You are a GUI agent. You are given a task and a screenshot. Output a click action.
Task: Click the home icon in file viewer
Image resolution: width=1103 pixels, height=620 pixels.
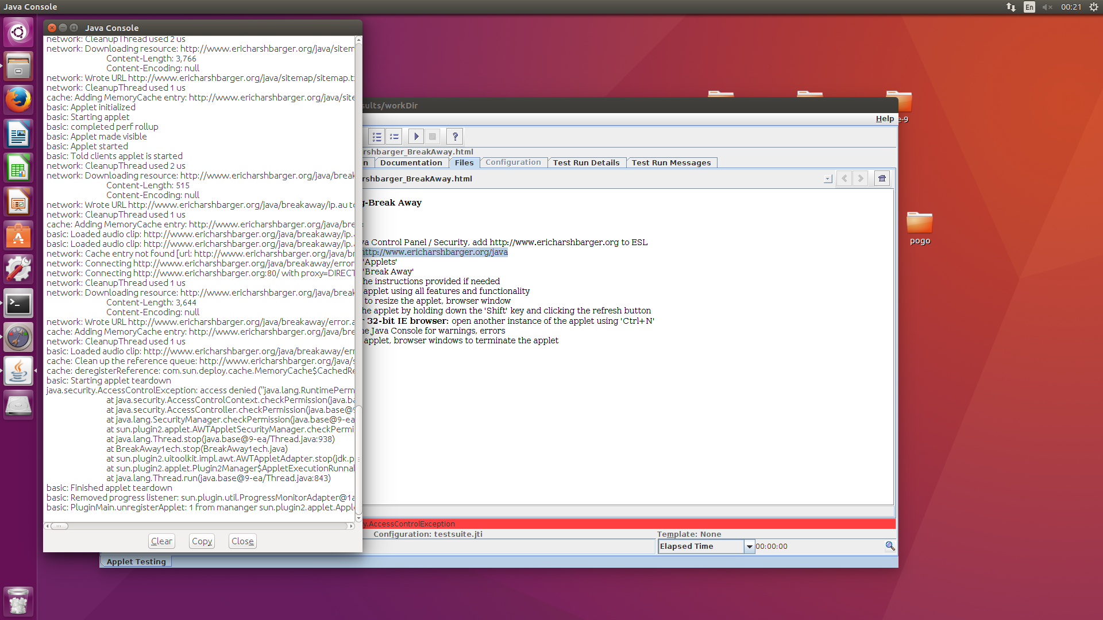[x=882, y=179]
